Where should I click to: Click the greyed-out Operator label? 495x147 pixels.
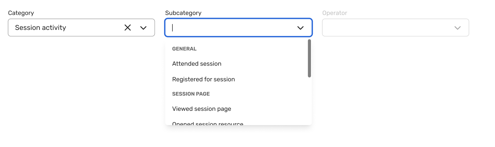click(x=334, y=13)
